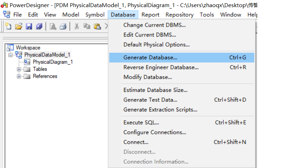Select Execute SQL... menu entry

182,122
